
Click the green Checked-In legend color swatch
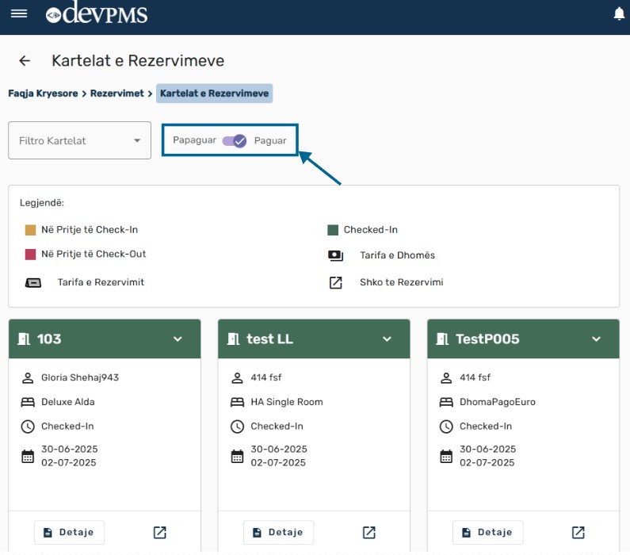pos(333,230)
